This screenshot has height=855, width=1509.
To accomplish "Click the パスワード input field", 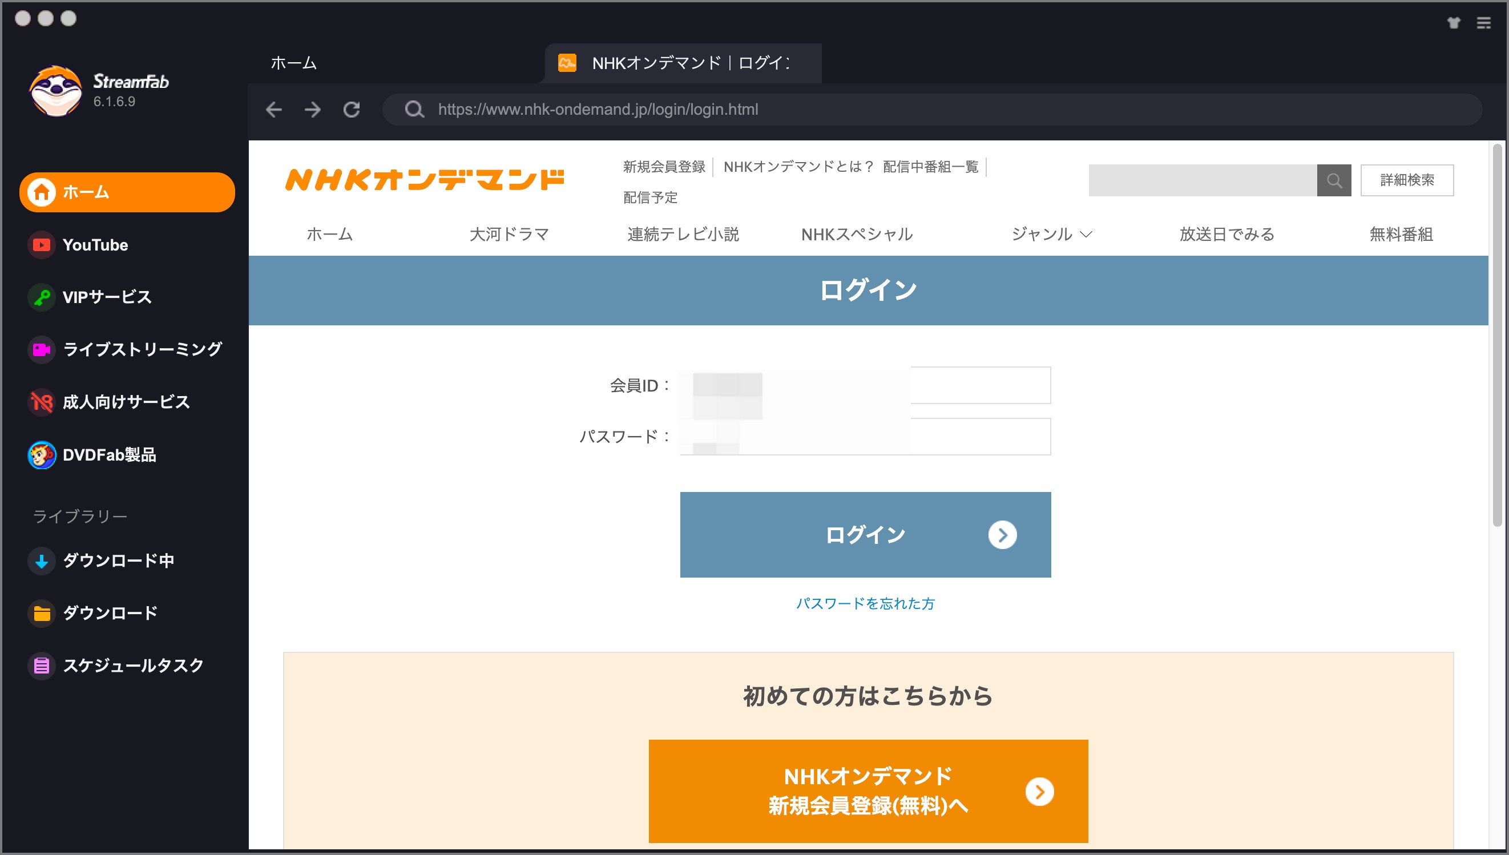I will pyautogui.click(x=865, y=436).
